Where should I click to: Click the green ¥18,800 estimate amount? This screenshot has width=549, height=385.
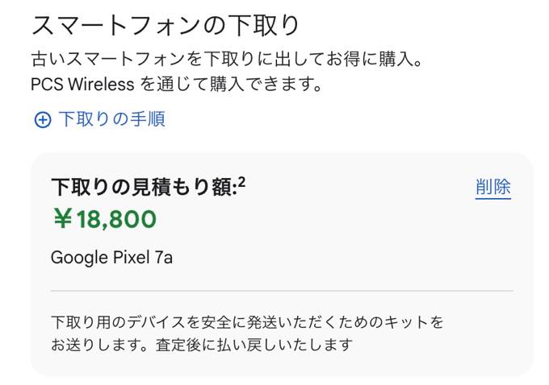pyautogui.click(x=104, y=218)
